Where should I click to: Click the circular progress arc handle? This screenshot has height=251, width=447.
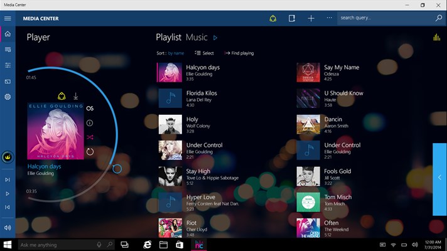tap(117, 169)
